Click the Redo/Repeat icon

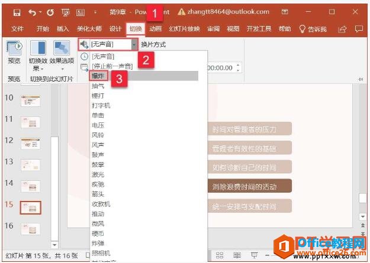click(50, 12)
